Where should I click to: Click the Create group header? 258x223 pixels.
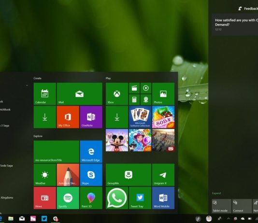point(38,78)
